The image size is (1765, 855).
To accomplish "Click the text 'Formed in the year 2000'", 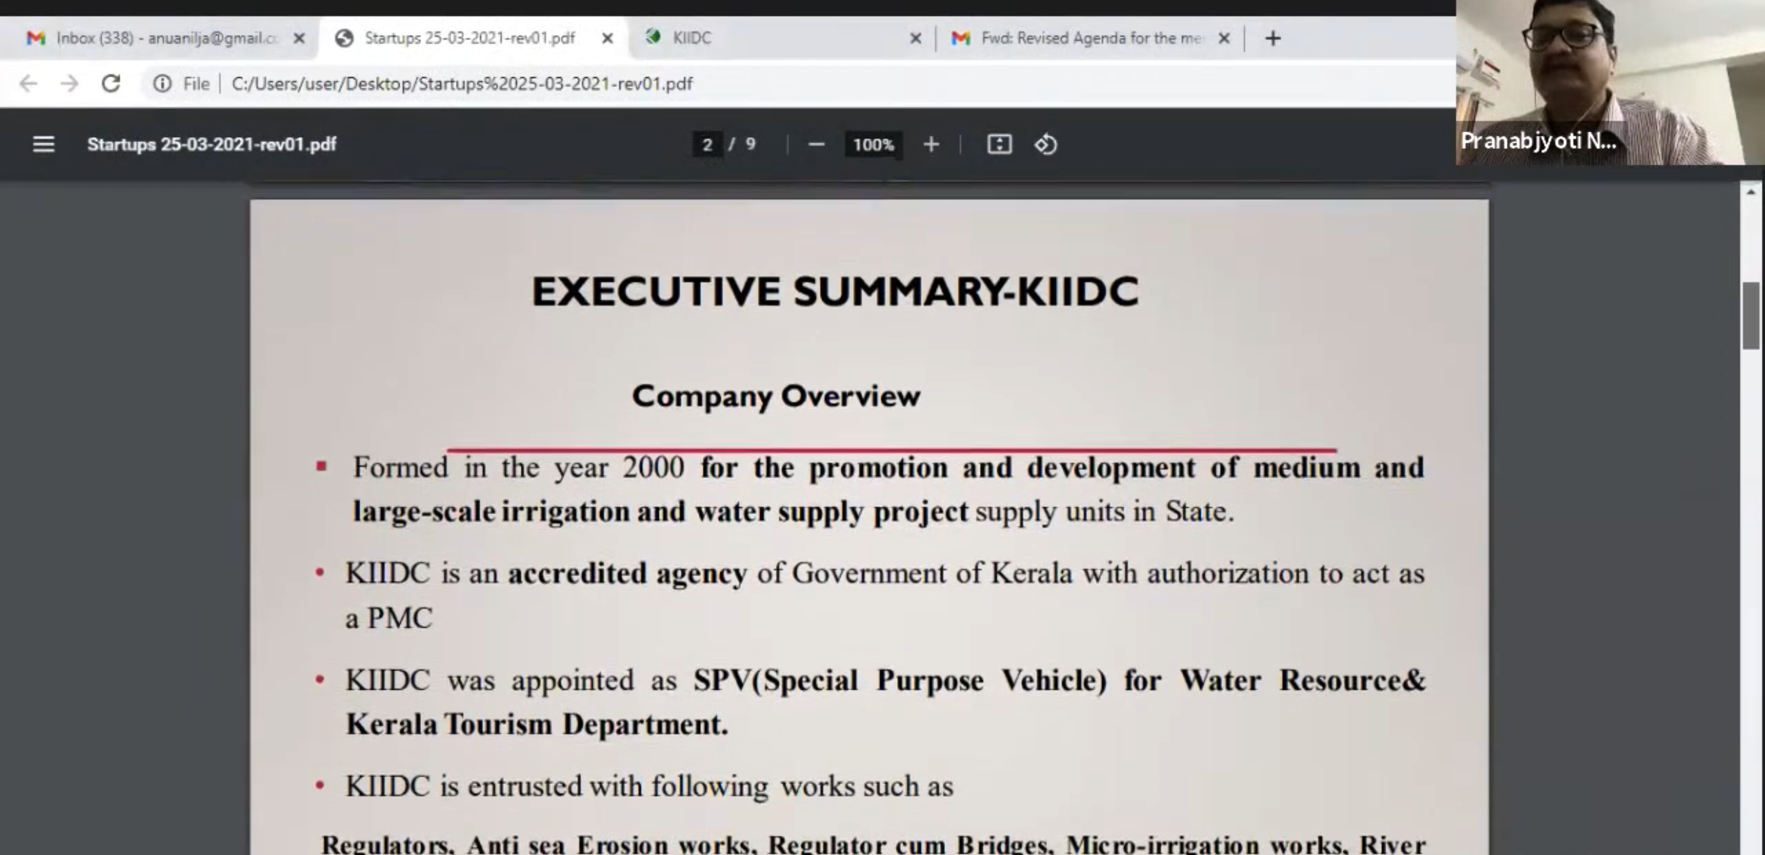I will click(518, 467).
